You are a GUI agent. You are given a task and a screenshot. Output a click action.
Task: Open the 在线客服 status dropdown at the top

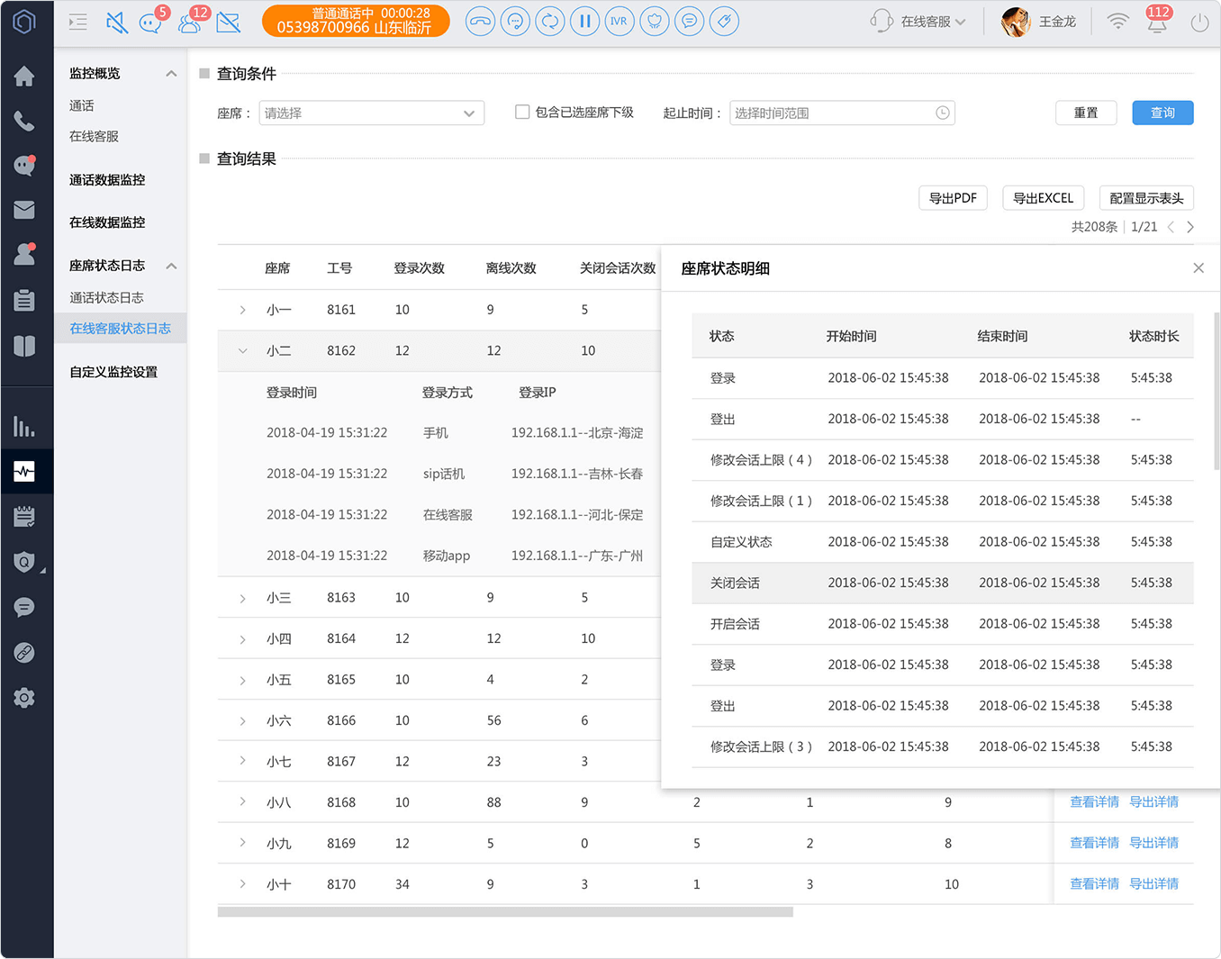coord(918,22)
